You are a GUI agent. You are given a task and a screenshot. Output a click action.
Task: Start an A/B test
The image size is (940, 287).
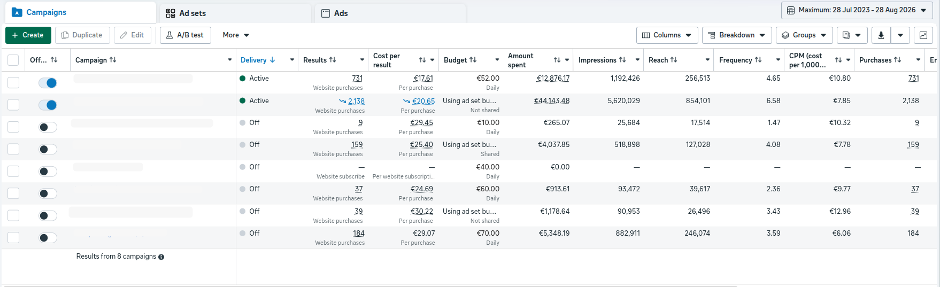click(x=186, y=35)
